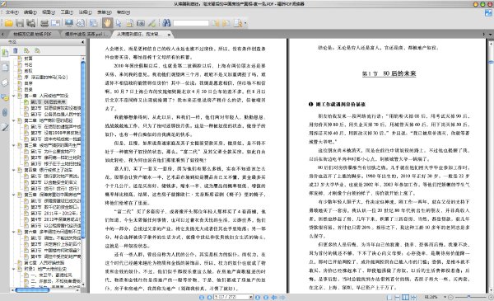Toggle single page view mode
494x301 pixels.
point(389,297)
